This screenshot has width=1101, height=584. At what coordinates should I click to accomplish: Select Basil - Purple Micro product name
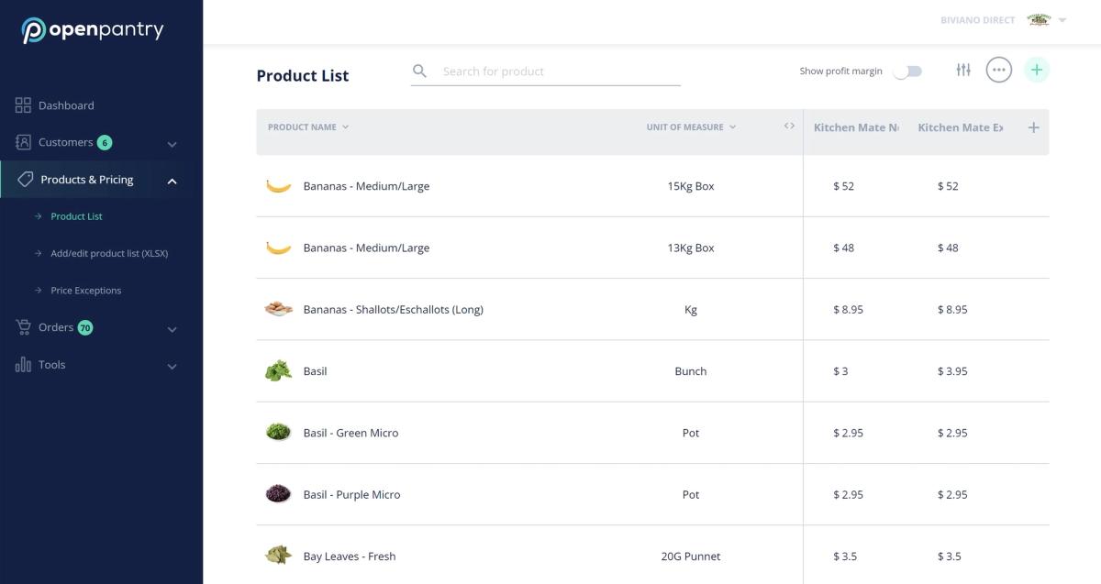[351, 494]
